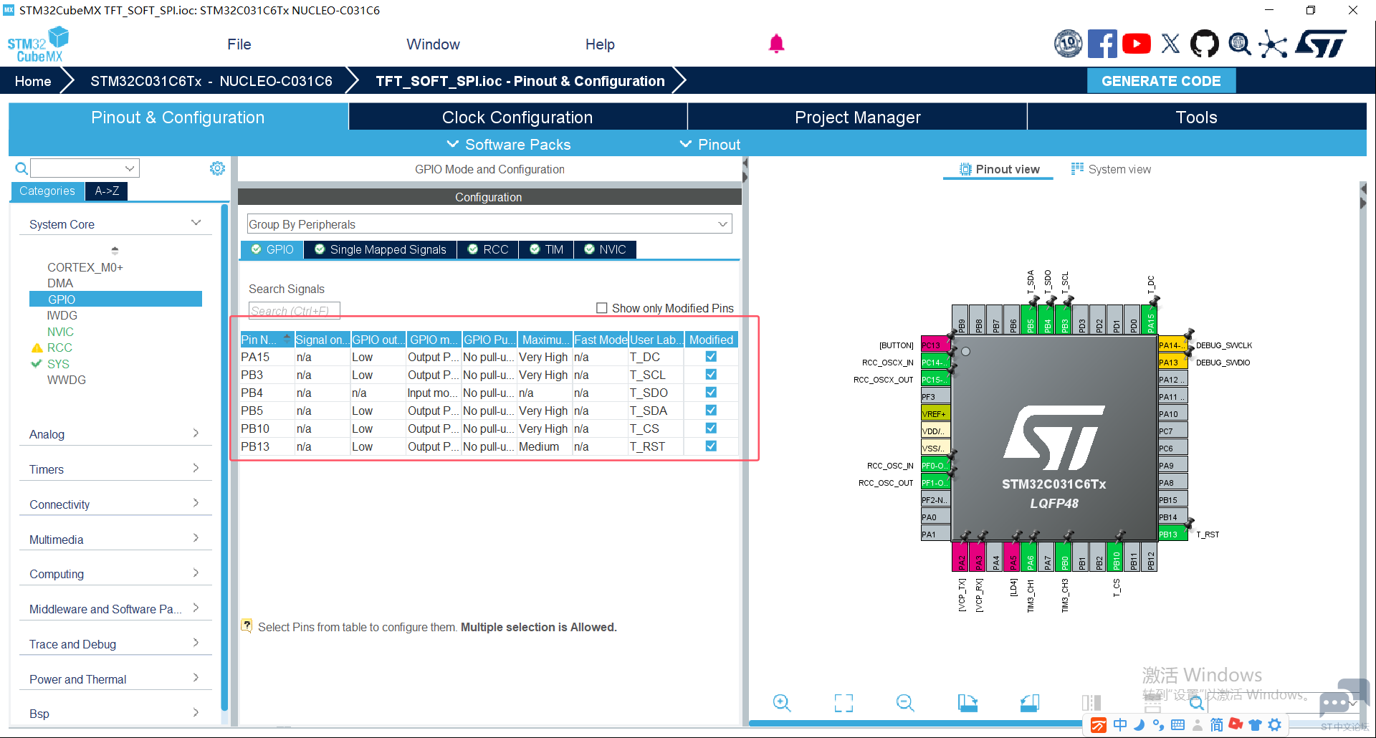Click the category search magnifier icon
The width and height of the screenshot is (1376, 738).
(x=21, y=168)
